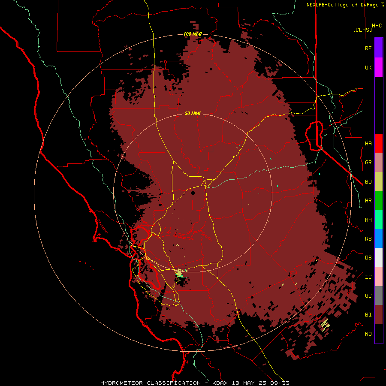Click the GR pink legend swatch
Screen dimensions: 386x386
(x=379, y=163)
